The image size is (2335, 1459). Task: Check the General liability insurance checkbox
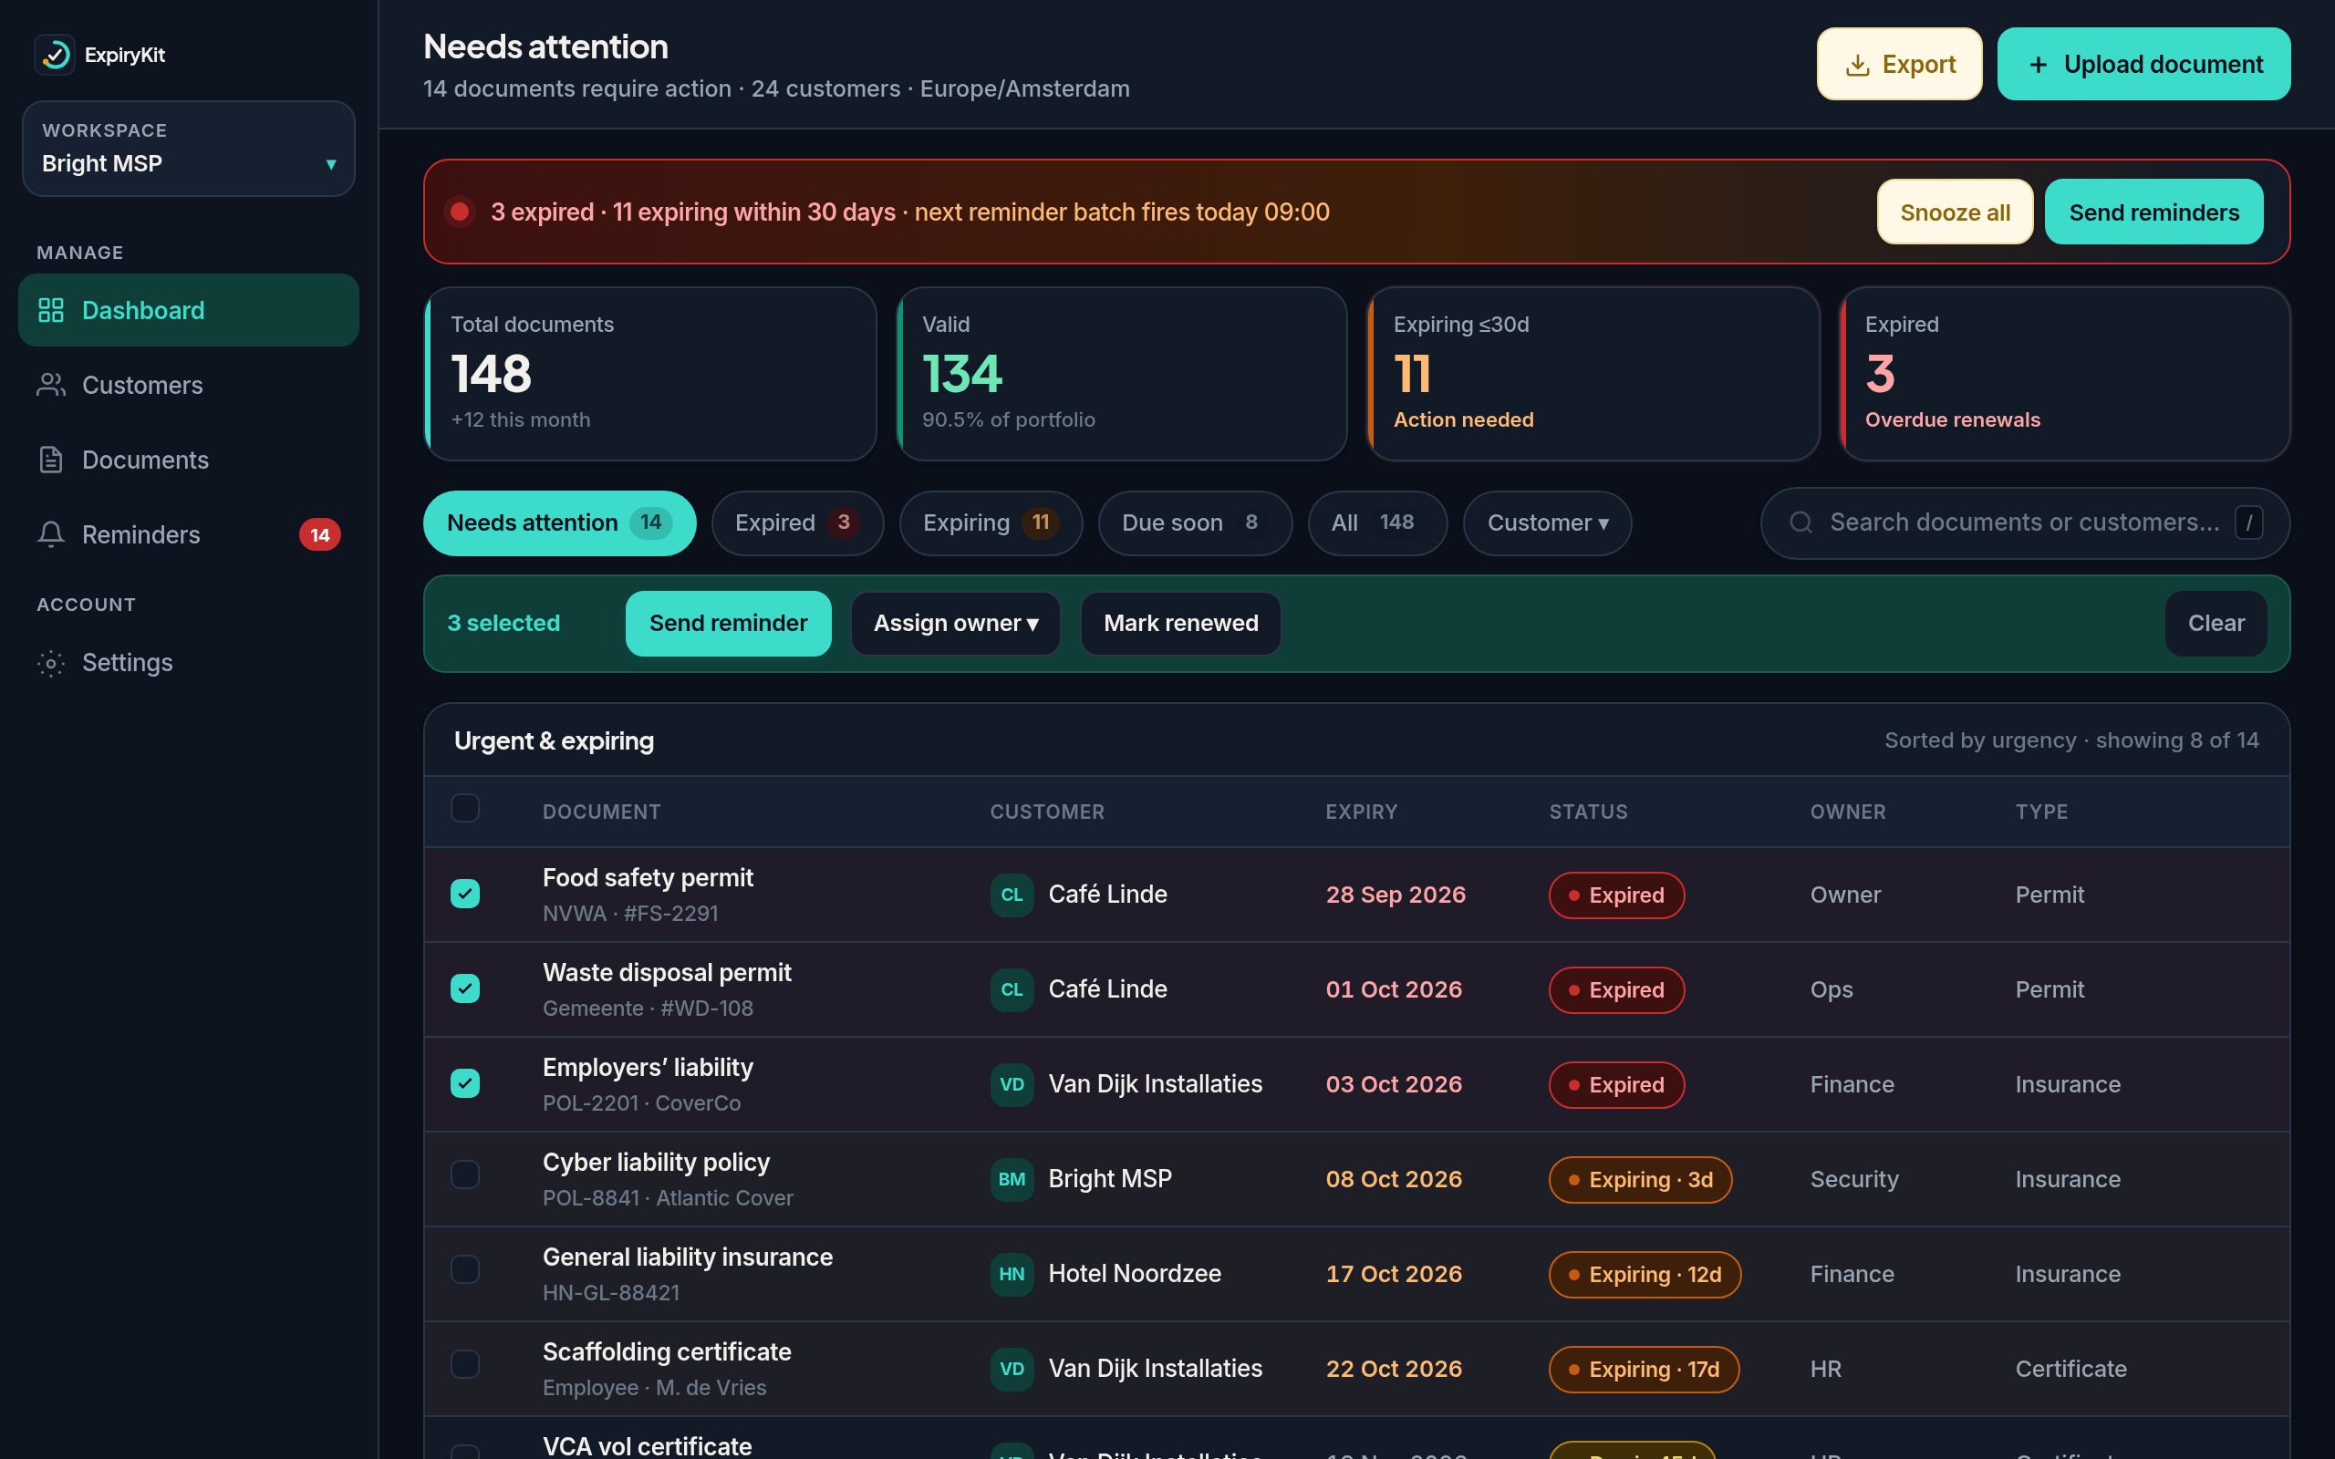pyautogui.click(x=465, y=1269)
